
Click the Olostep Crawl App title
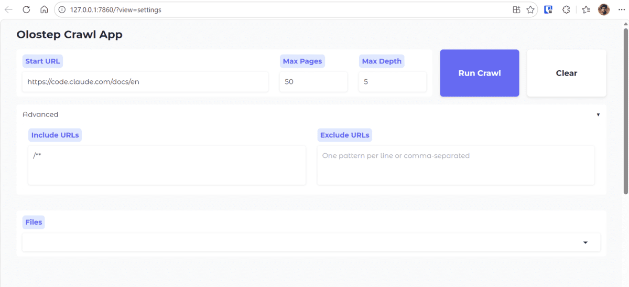click(x=69, y=35)
